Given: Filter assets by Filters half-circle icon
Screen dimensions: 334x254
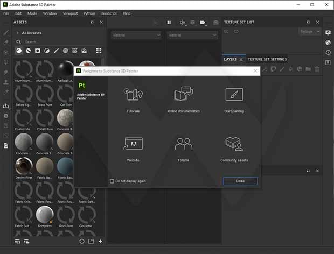Looking at the screenshot, I should pos(47,51).
